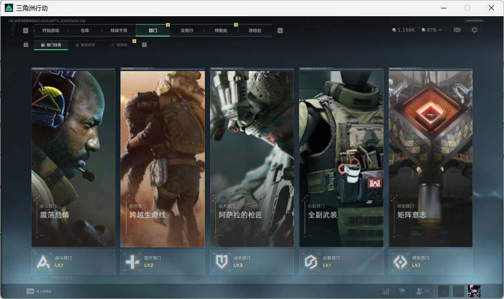
Task: Open the second dimmed sub-tab
Action: pyautogui.click(x=85, y=45)
